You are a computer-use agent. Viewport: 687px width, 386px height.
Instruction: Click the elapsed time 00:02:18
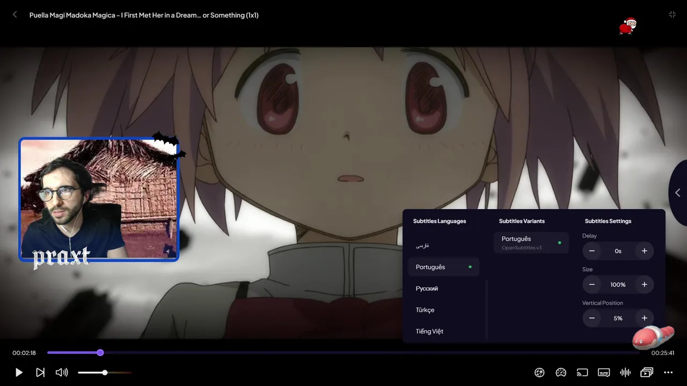point(24,353)
